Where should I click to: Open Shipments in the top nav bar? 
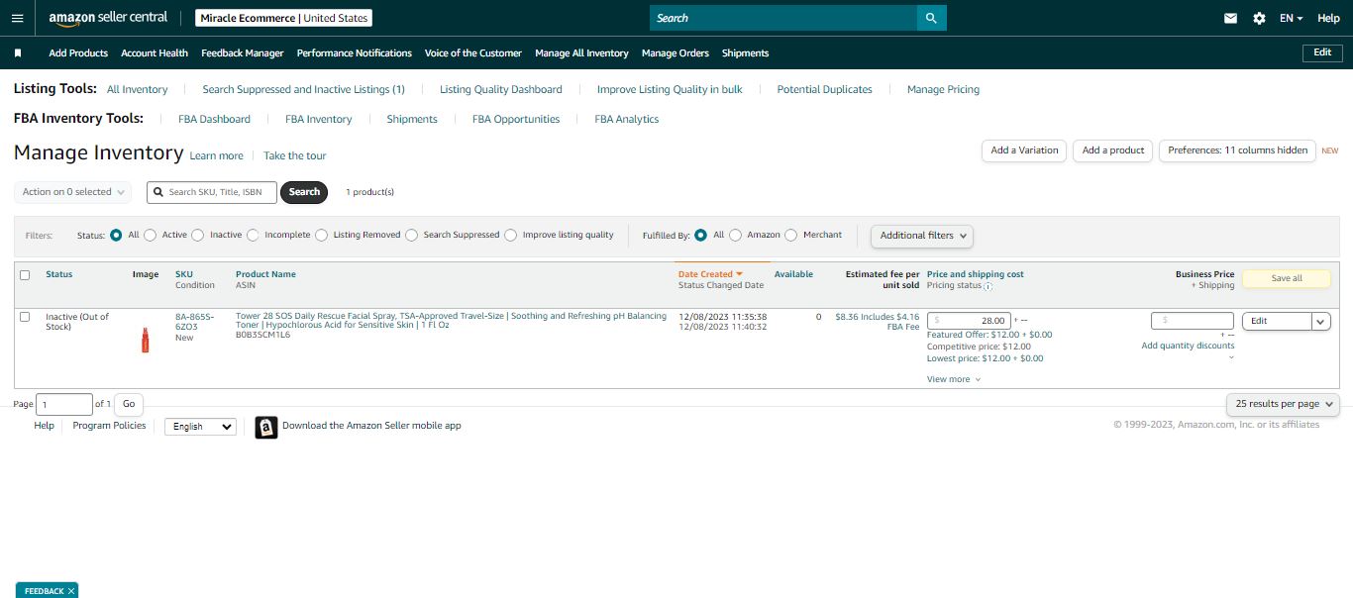point(746,53)
